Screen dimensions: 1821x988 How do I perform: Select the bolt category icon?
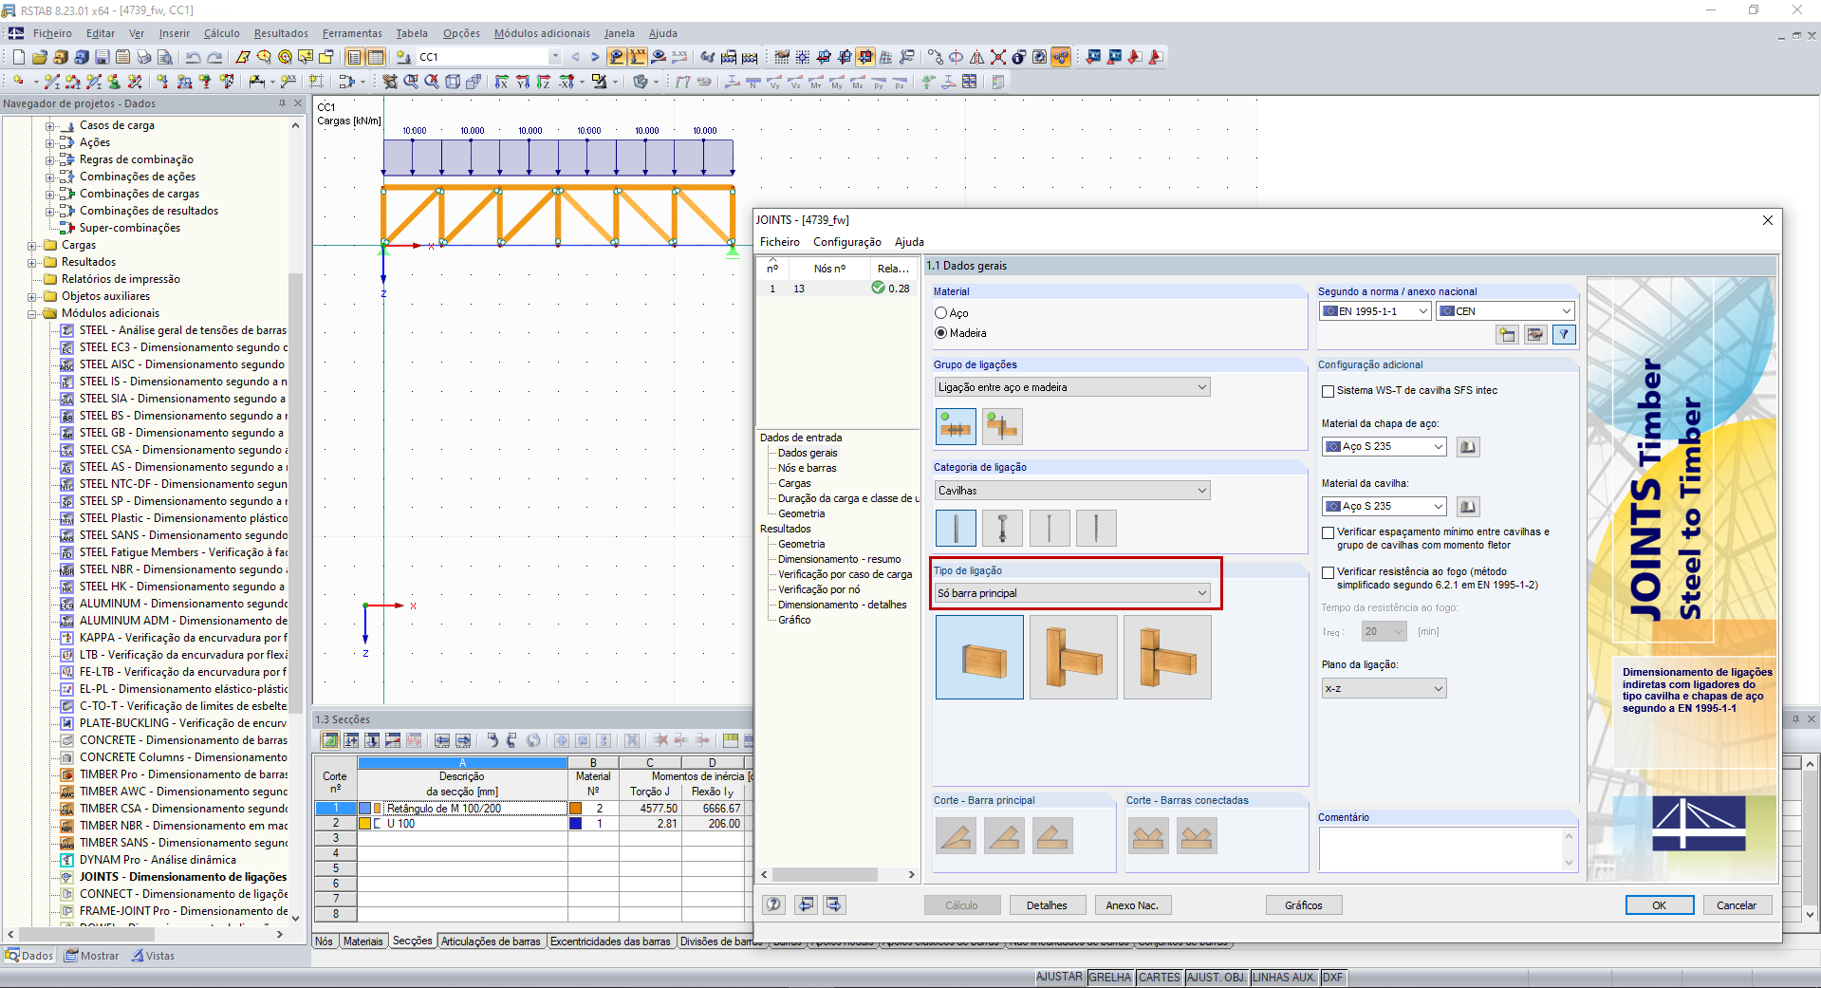(x=1002, y=528)
